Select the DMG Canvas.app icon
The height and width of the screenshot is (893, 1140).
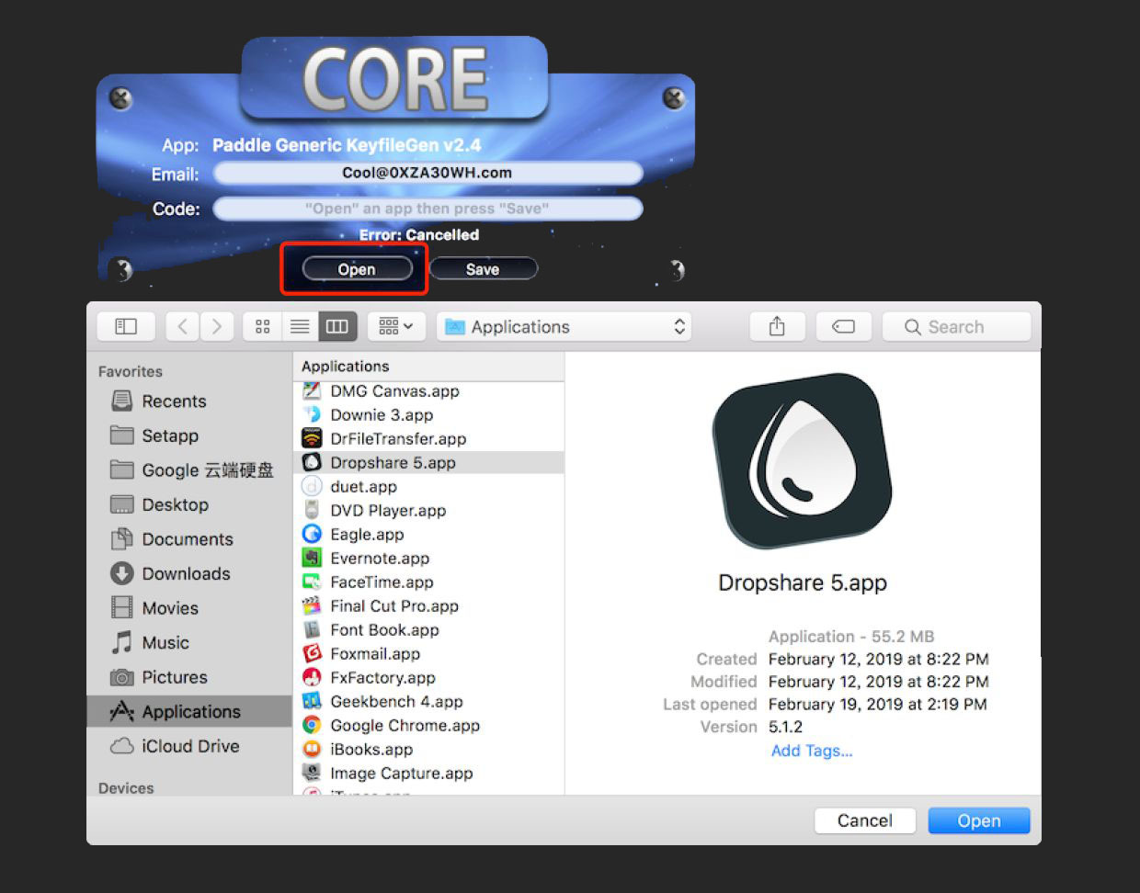pyautogui.click(x=312, y=391)
